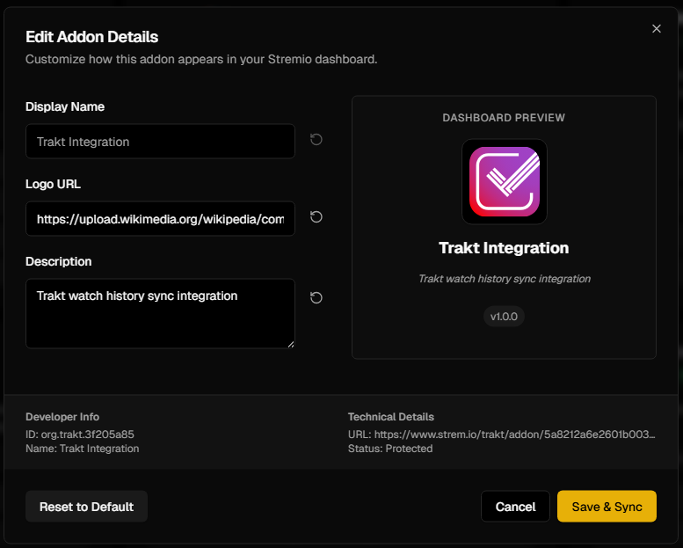683x548 pixels.
Task: Click the Description label
Action: (x=59, y=261)
